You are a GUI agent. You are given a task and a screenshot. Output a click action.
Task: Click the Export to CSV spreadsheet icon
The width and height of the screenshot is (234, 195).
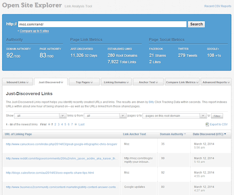[x=207, y=125]
